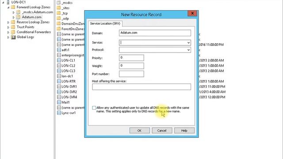Open the _udp folder icon
Screen dimensions: 283x159
pyautogui.click(x=59, y=19)
